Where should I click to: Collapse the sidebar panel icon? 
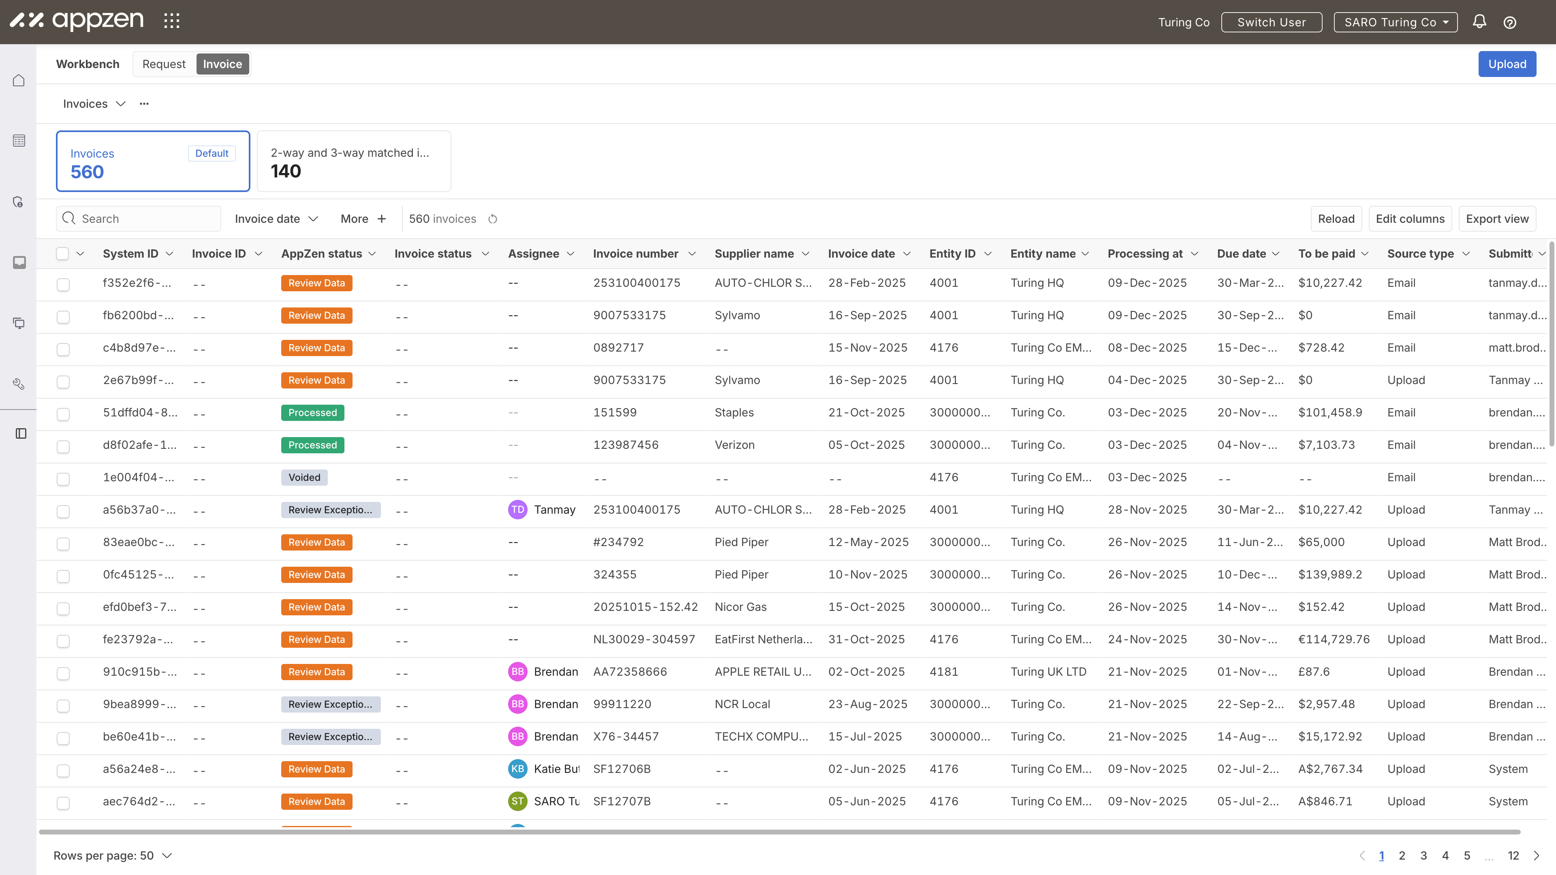click(21, 433)
